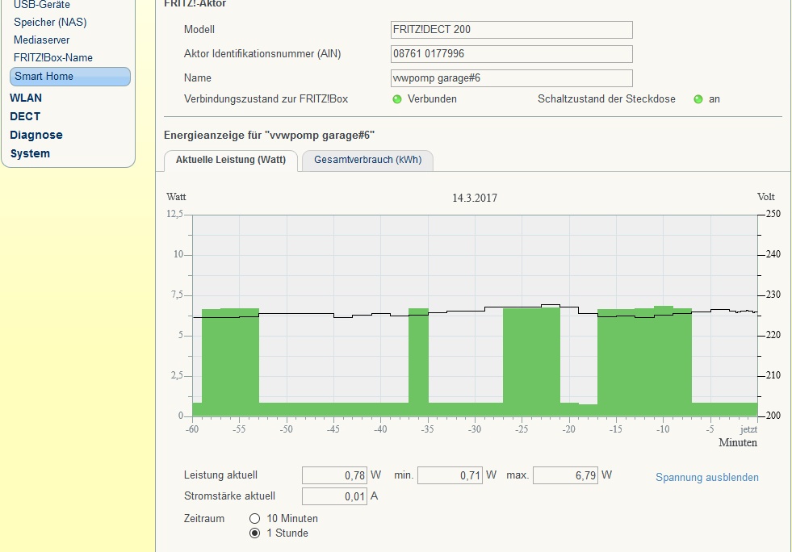Click Spannung ausblenden link

coord(707,477)
